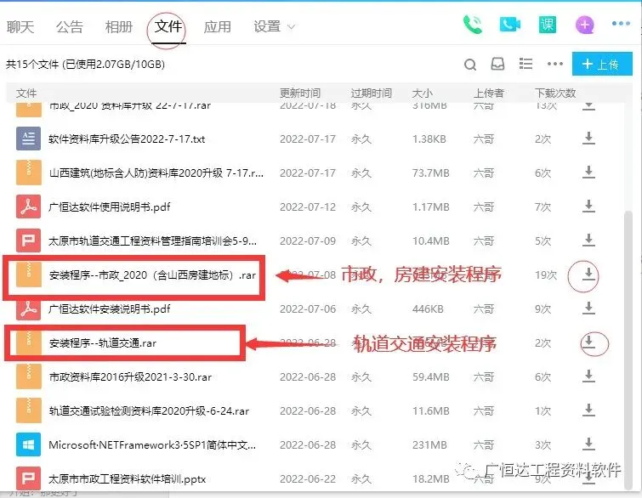The image size is (642, 498).
Task: Click the PPT icon of 轨道交通工程资料管理指南
Action: pos(28,241)
